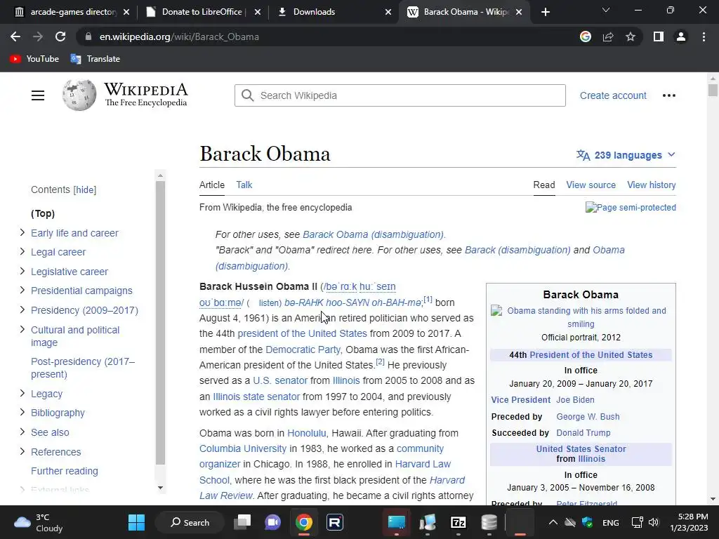Expand Presidency (2009–2017) contents section

22,310
